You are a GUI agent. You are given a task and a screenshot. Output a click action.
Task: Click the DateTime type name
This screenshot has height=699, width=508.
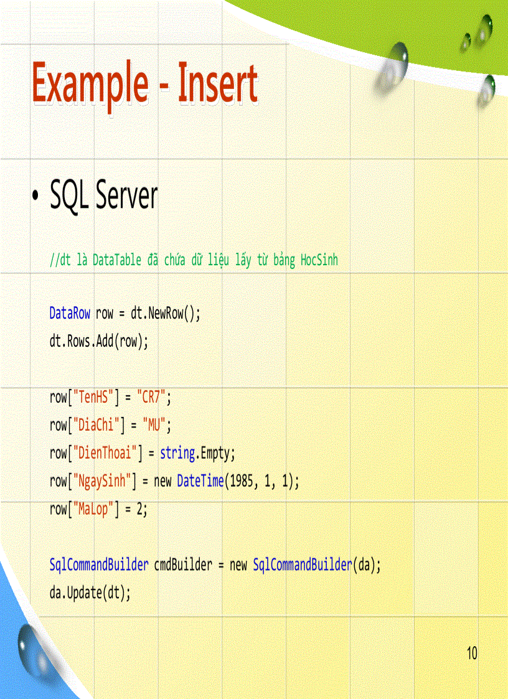(200, 481)
